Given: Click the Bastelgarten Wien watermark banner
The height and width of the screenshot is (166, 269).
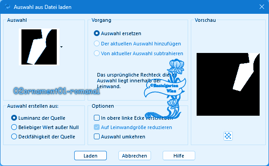Looking at the screenshot, I should tap(165, 88).
